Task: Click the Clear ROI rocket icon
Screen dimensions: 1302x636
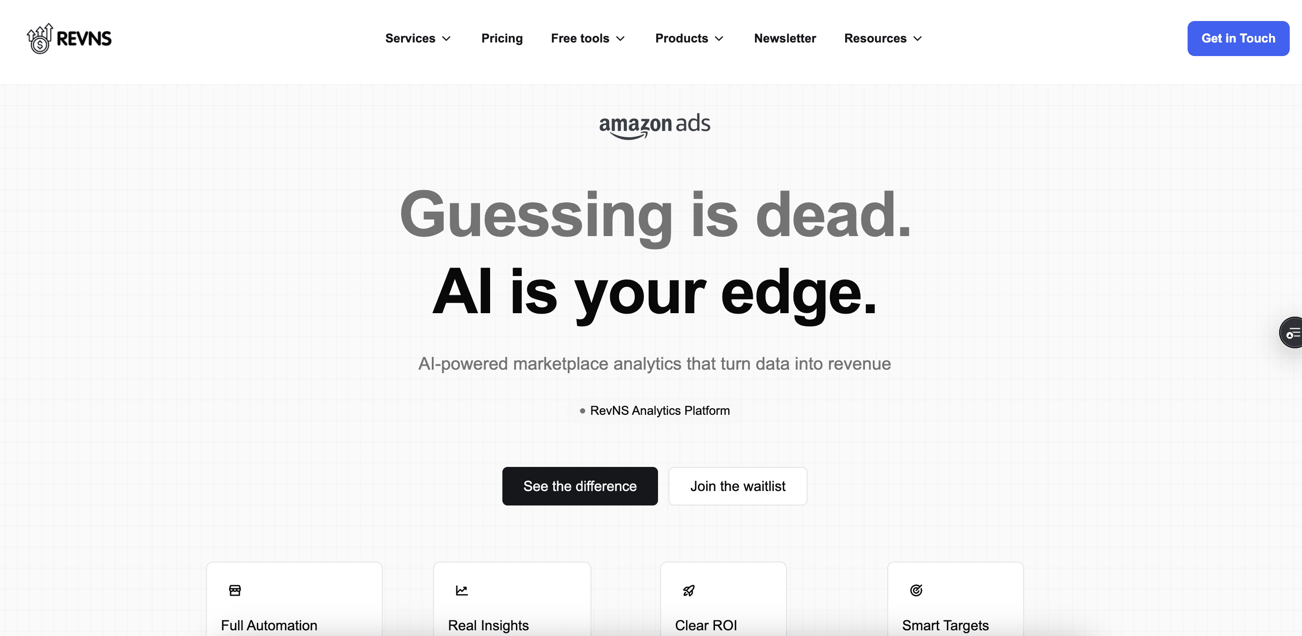Action: [688, 590]
